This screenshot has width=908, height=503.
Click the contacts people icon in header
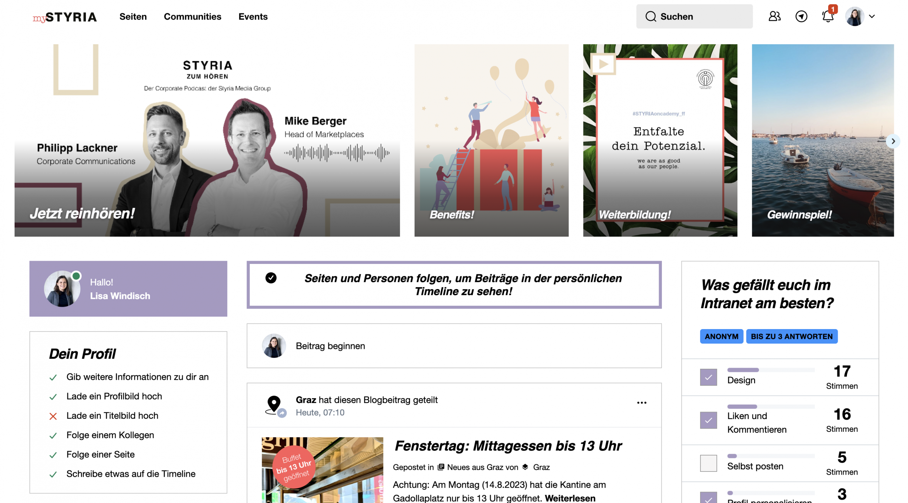coord(774,16)
